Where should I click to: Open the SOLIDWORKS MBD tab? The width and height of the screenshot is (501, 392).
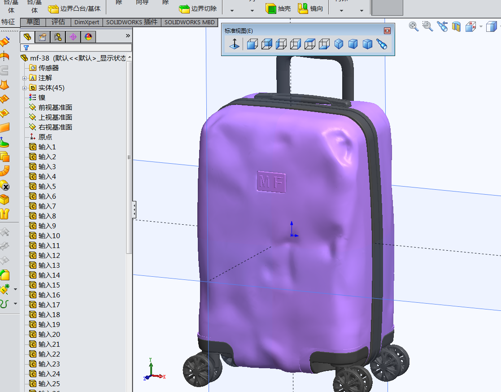[x=189, y=22]
